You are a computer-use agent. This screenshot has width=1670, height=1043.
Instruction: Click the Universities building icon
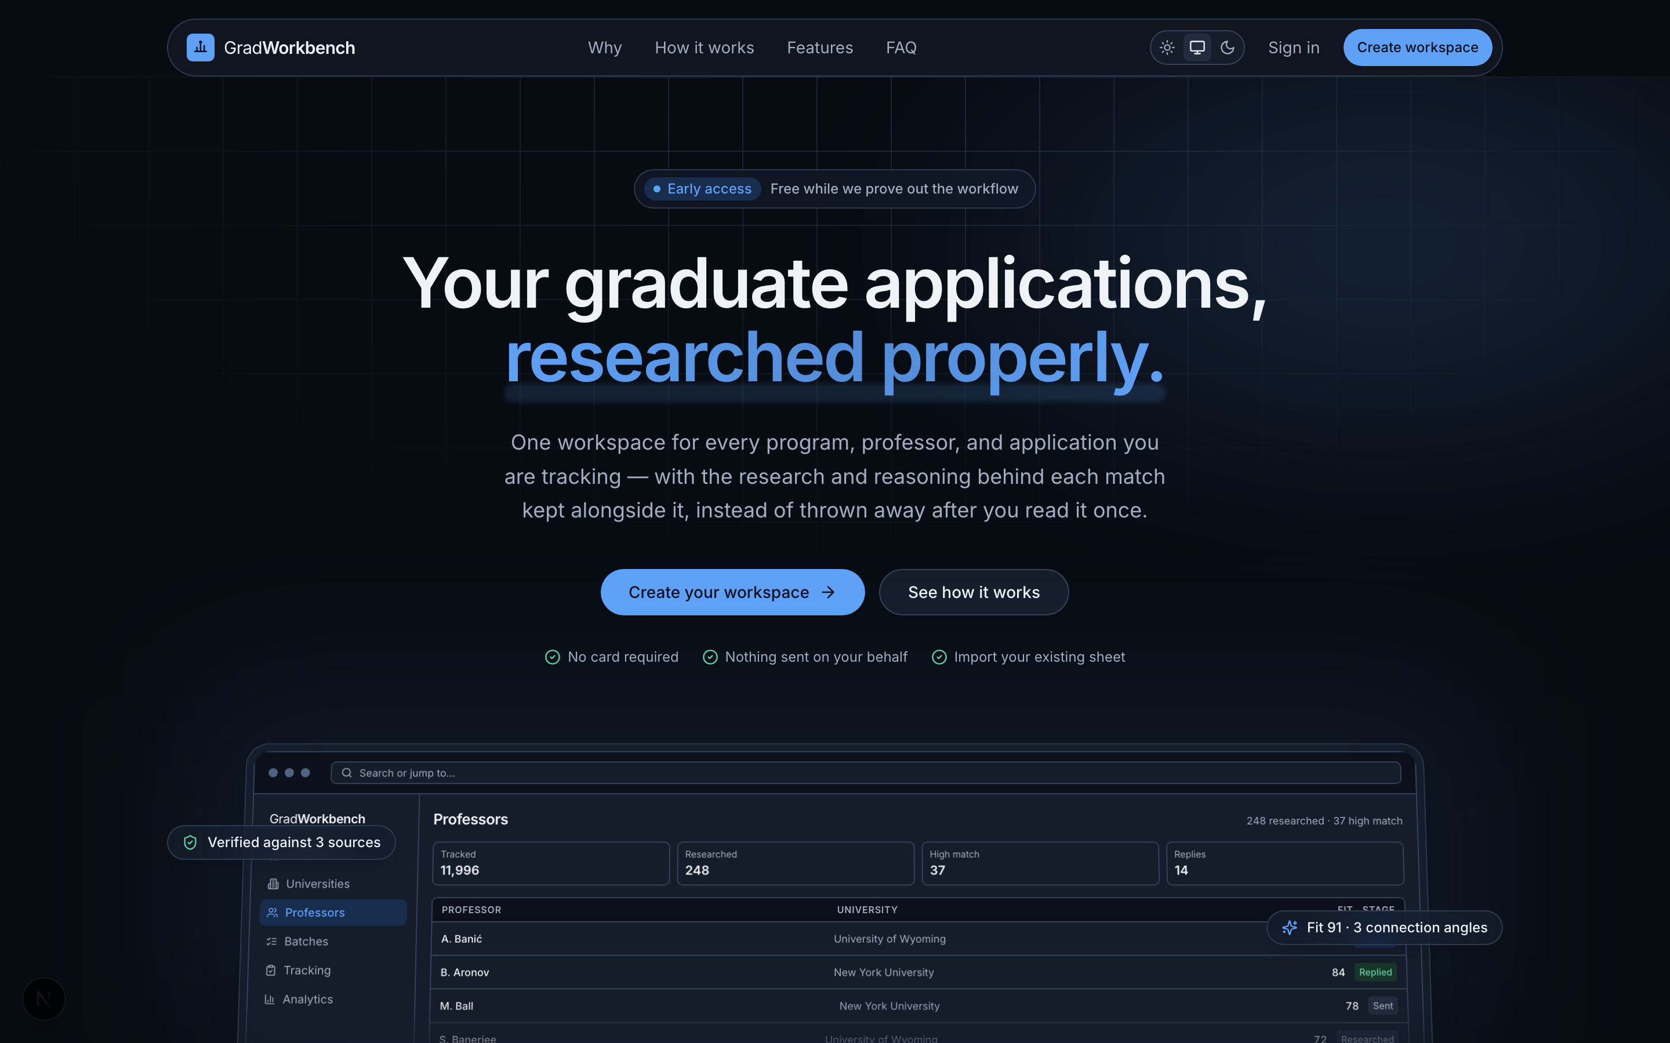click(273, 884)
